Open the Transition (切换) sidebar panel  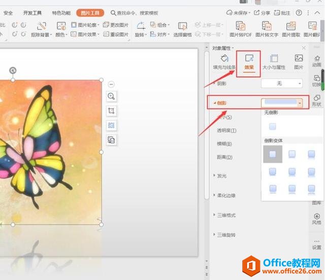316,81
